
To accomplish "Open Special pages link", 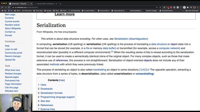I will [x=12, y=77].
